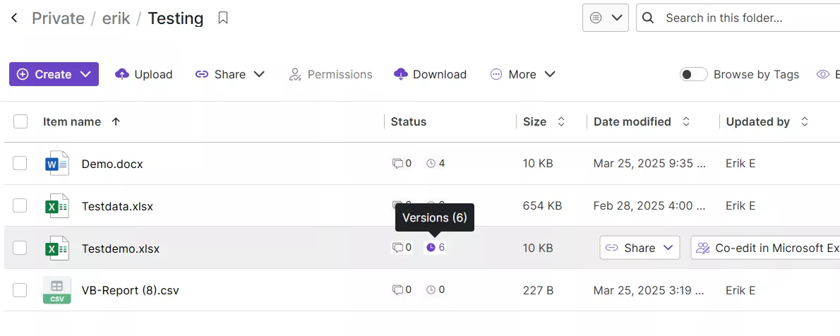
Task: Check the select-all checkbox in header
Action: (20, 121)
